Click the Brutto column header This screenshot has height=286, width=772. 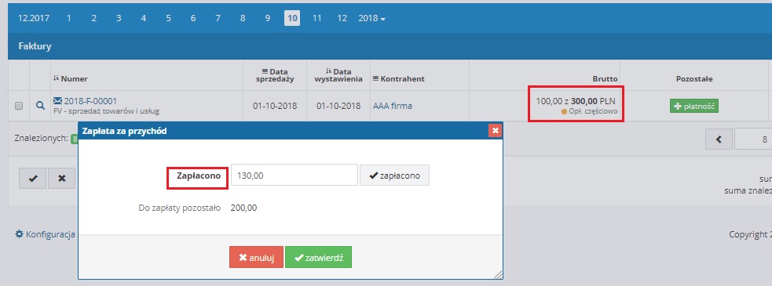605,78
